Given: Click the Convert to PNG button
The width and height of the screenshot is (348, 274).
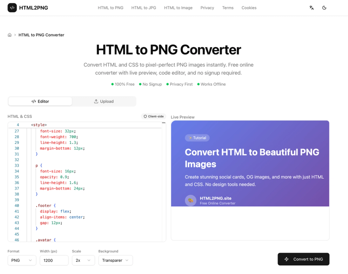Looking at the screenshot, I should point(303,259).
